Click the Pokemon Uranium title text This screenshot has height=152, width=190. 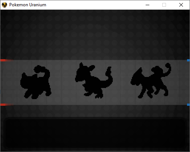tap(28, 5)
